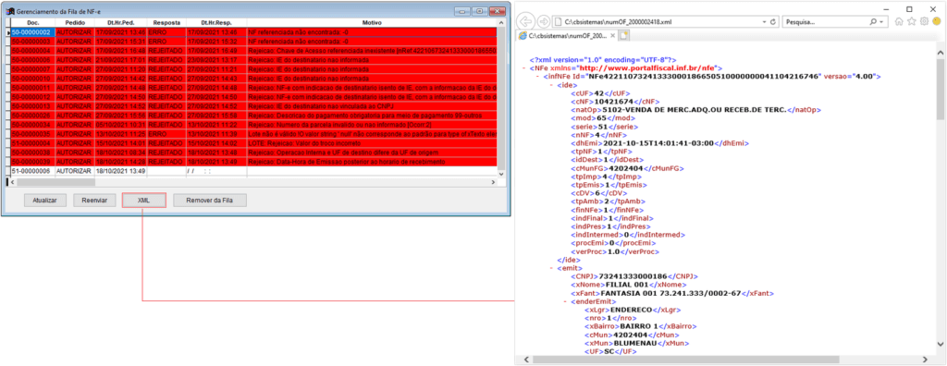Click the Pedido column header
This screenshot has width=947, height=366.
point(75,22)
